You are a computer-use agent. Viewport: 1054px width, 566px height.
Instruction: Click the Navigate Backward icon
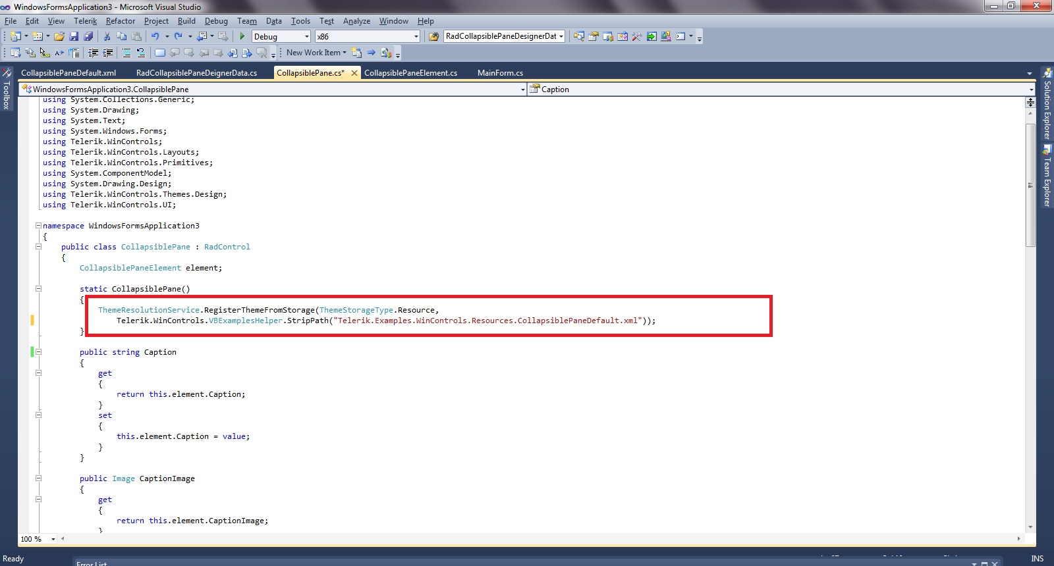tap(202, 36)
